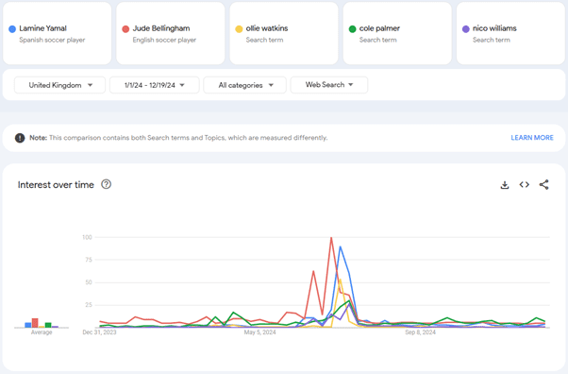Open the help icon beside Interest over time
This screenshot has width=568, height=374.
106,184
